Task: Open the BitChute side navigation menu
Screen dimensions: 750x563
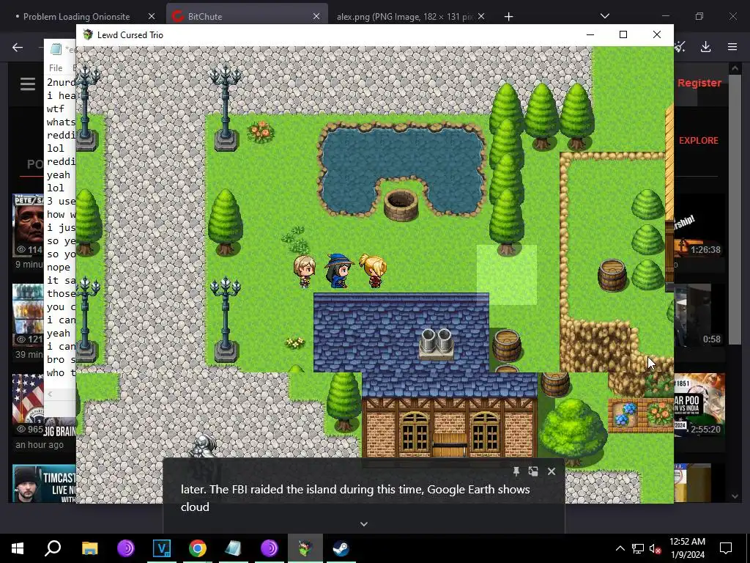Action: (28, 84)
